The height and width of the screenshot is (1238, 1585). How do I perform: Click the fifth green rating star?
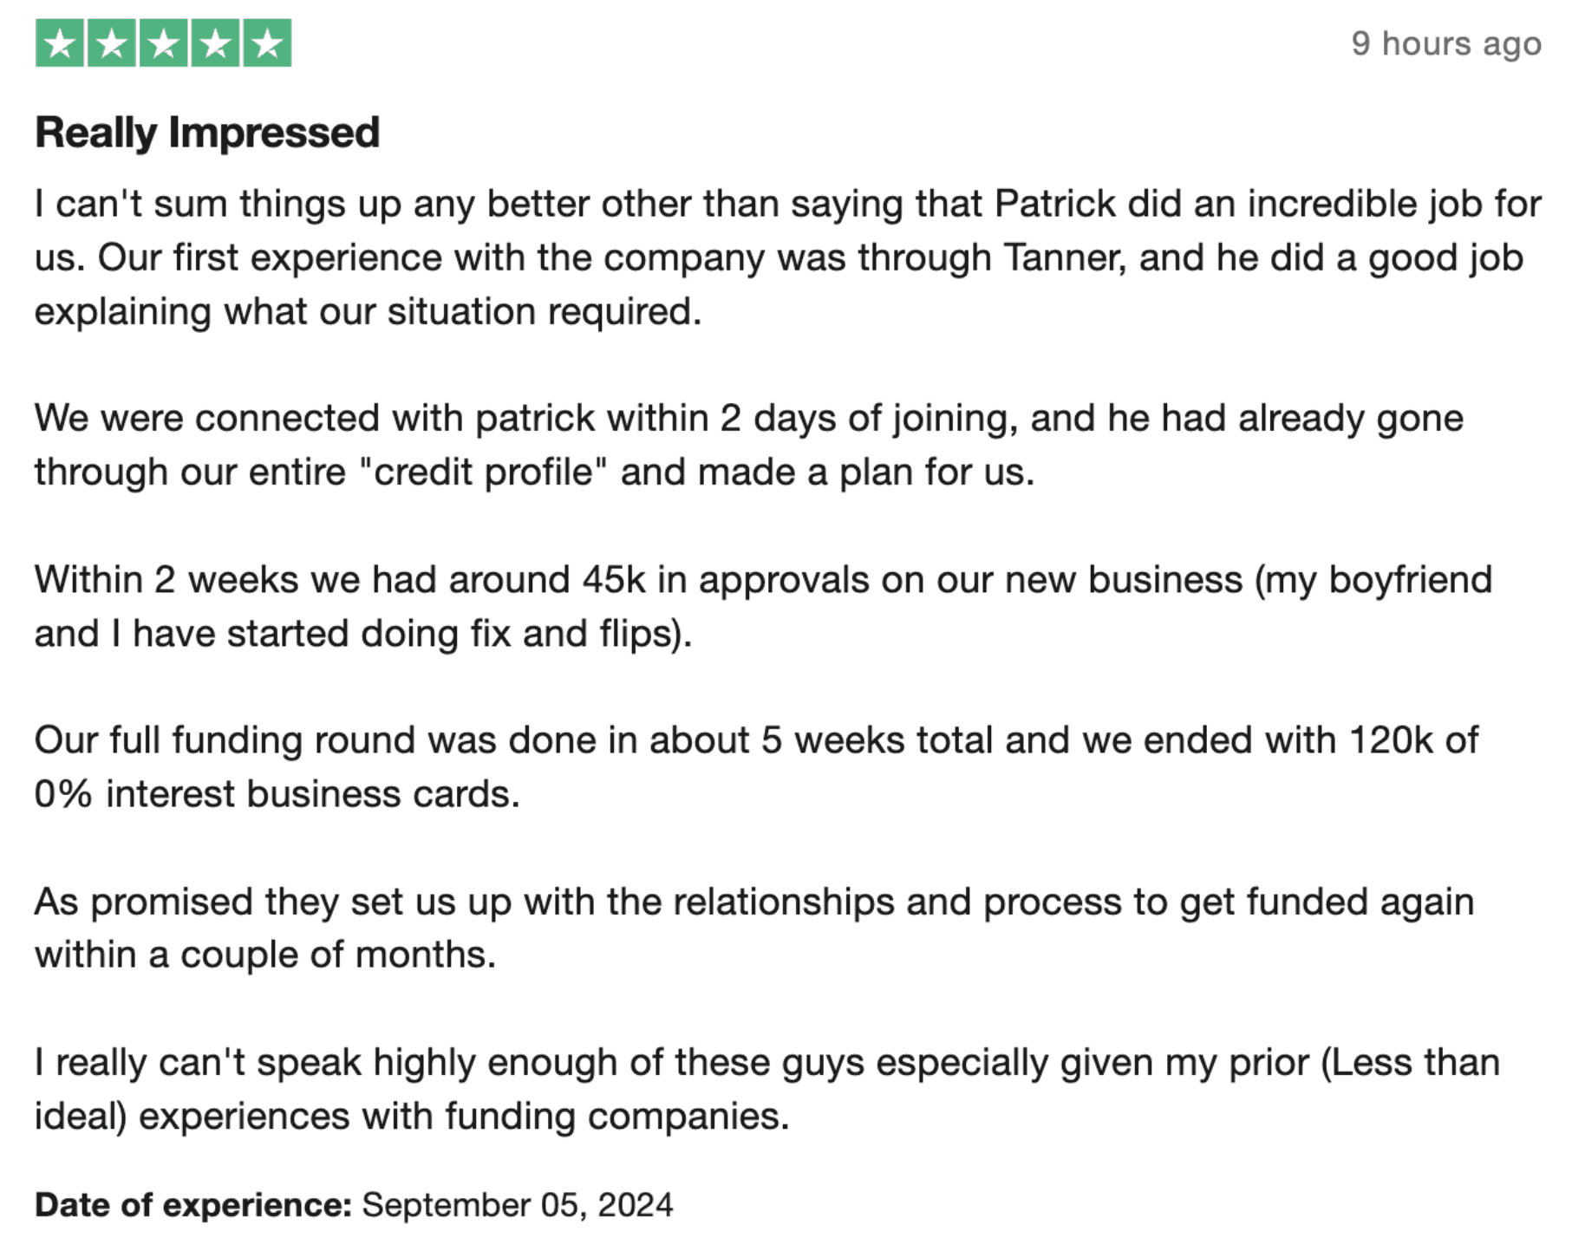point(267,42)
